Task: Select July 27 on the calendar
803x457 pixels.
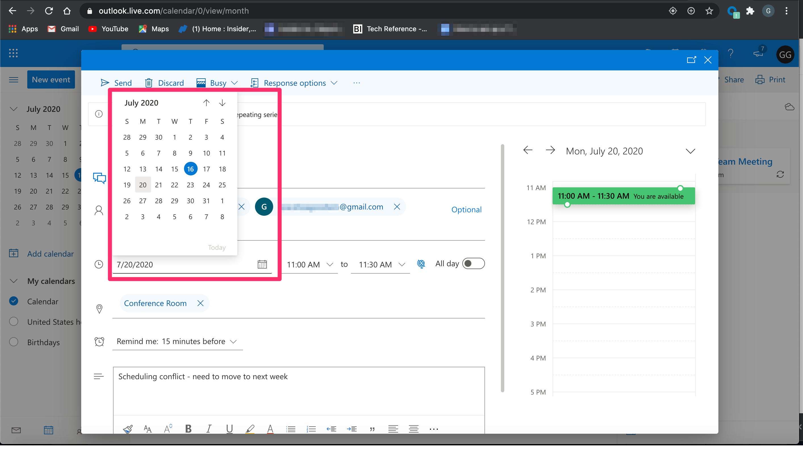Action: tap(143, 201)
